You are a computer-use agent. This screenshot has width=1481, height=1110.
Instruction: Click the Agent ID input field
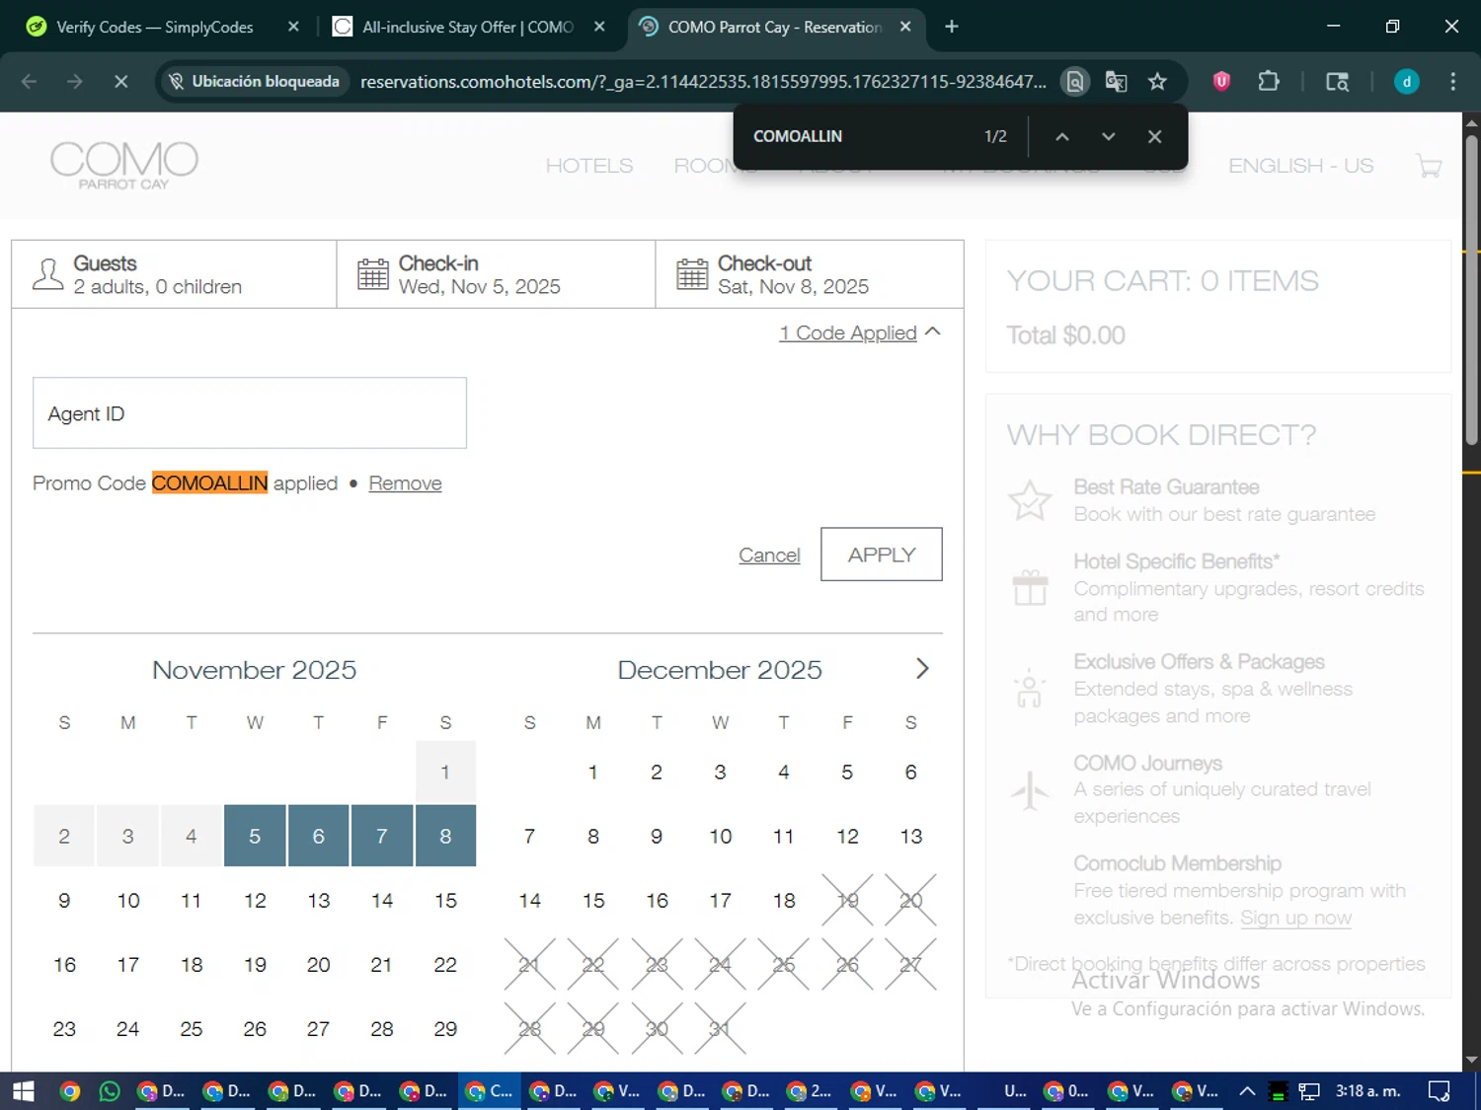click(250, 413)
